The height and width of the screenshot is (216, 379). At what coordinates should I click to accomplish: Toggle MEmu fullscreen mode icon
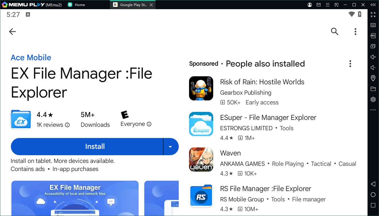373,15
